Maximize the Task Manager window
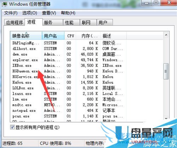177x148 pixels. pyautogui.click(x=156, y=3)
